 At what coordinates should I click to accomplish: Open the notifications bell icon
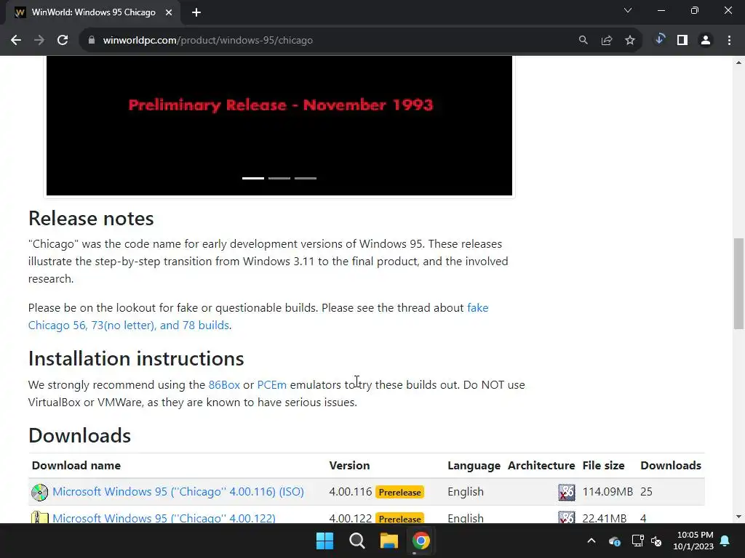725,541
